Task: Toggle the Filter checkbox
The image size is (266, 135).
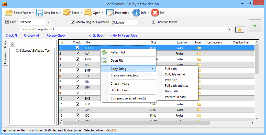Action: pos(7,22)
